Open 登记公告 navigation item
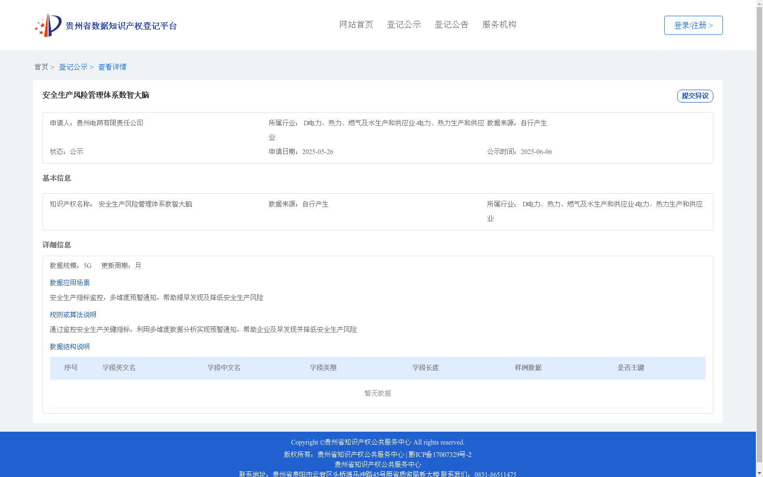 [452, 24]
